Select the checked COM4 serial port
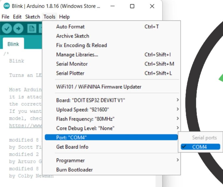 [x=199, y=147]
